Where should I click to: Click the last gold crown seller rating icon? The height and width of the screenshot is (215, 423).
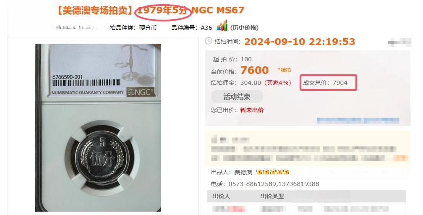click(286, 172)
